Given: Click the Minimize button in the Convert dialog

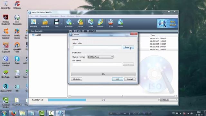Looking at the screenshot, I should (77, 79).
